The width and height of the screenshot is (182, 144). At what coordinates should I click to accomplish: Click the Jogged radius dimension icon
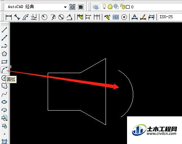click(53, 17)
